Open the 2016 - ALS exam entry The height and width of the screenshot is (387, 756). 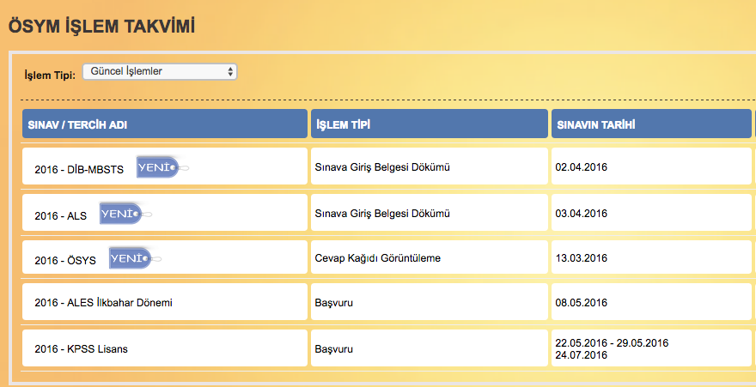point(61,215)
